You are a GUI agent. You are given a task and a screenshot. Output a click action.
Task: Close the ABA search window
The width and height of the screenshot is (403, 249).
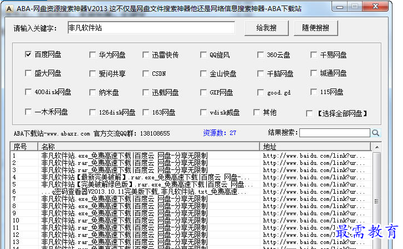coord(375,7)
